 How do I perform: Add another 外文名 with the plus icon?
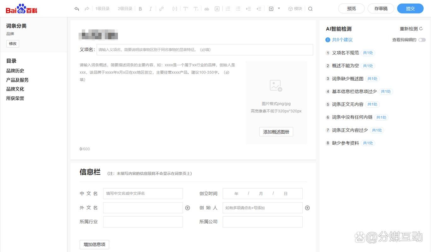(188, 208)
